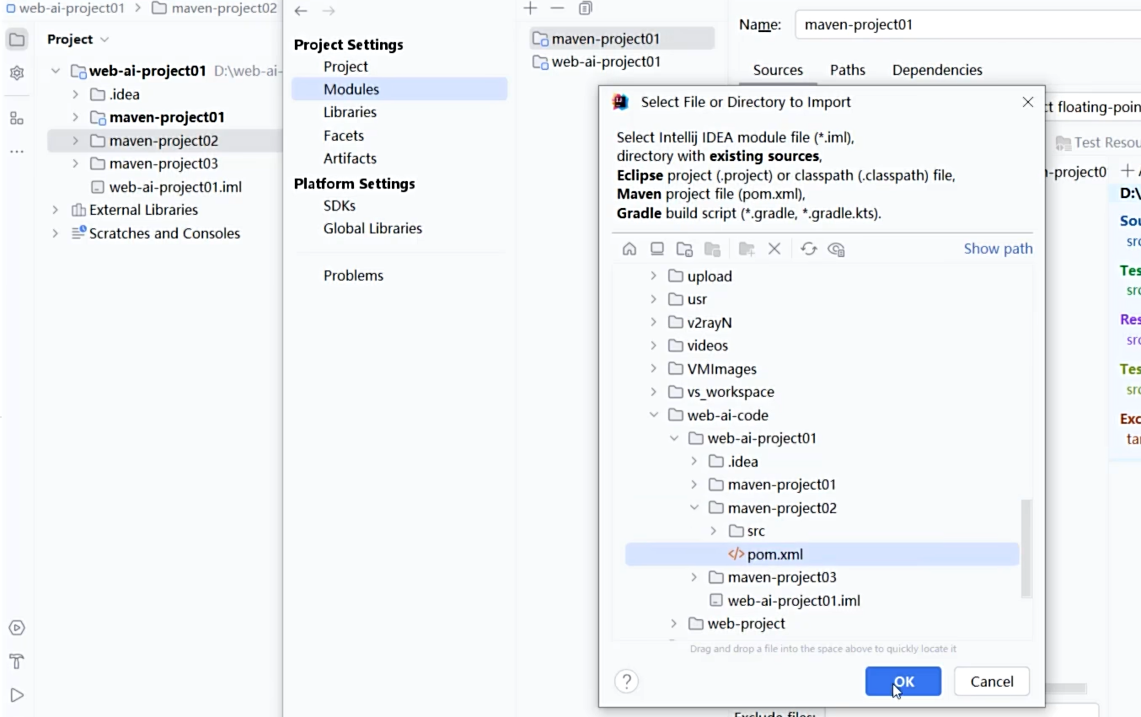
Task: Open Artifacts settings
Action: coord(350,158)
